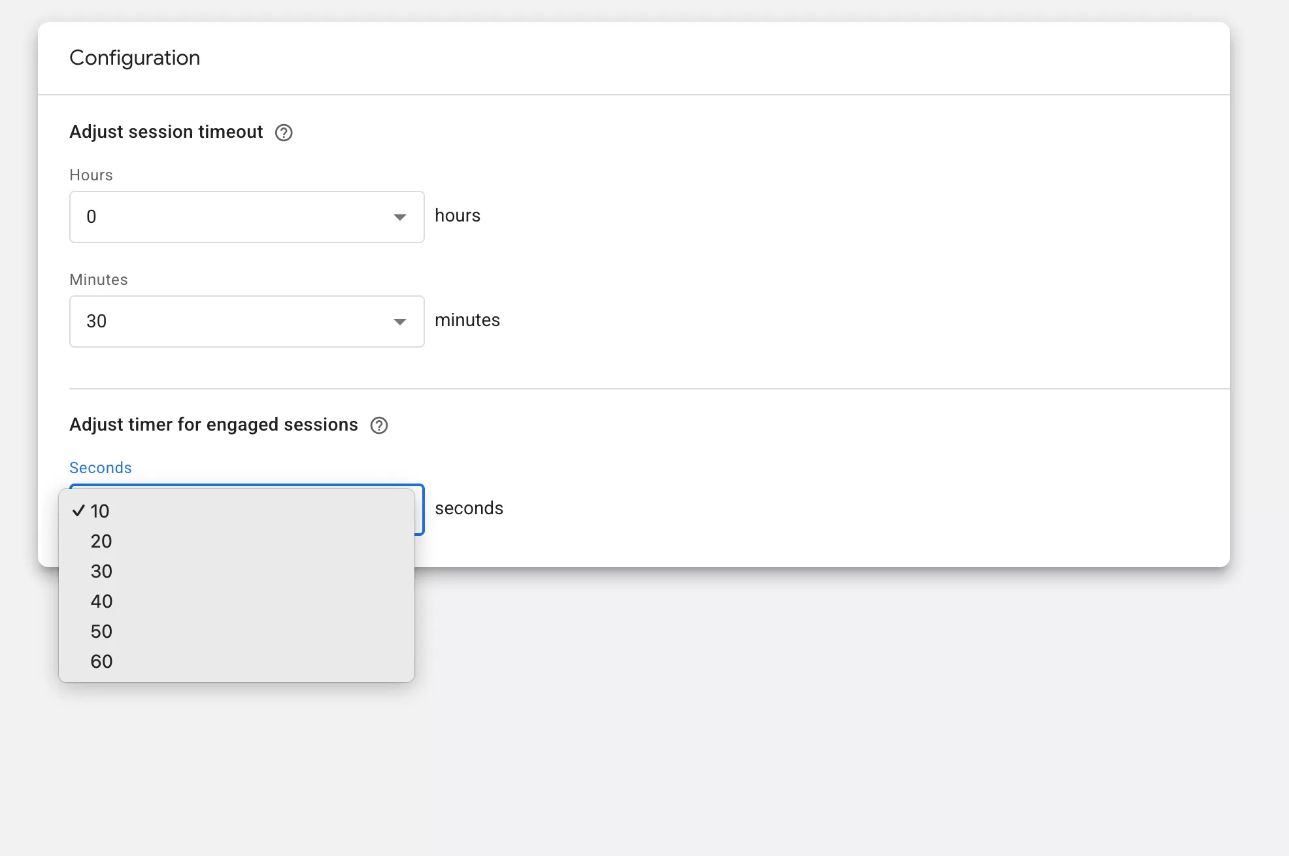Viewport: 1289px width, 856px height.
Task: Pick 50 in the seconds dropdown list
Action: [x=101, y=631]
